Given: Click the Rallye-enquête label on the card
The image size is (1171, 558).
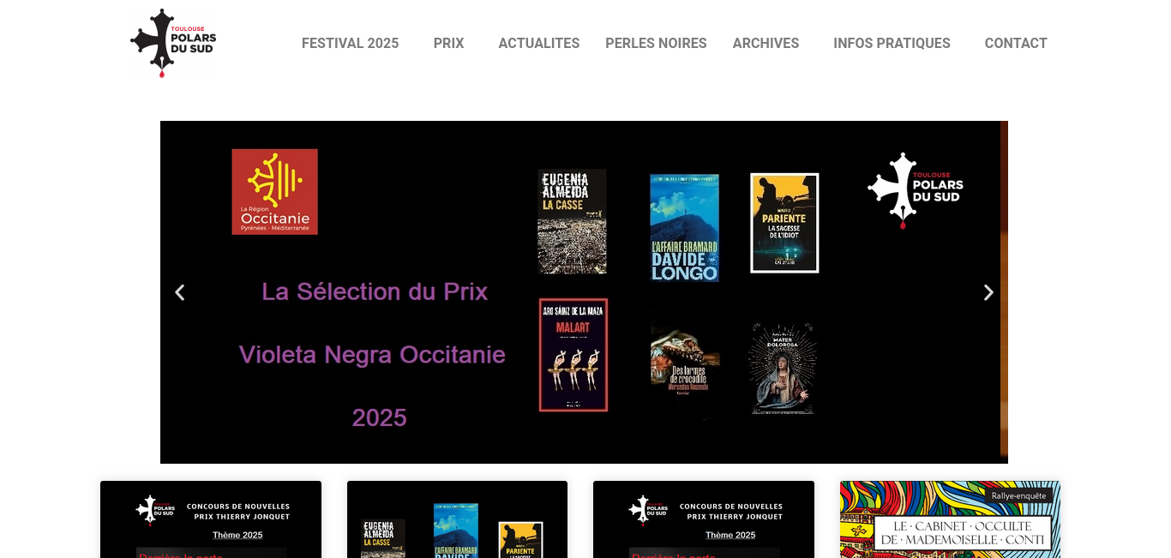Looking at the screenshot, I should (1018, 495).
